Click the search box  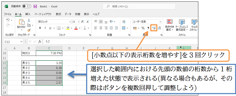[139, 6]
